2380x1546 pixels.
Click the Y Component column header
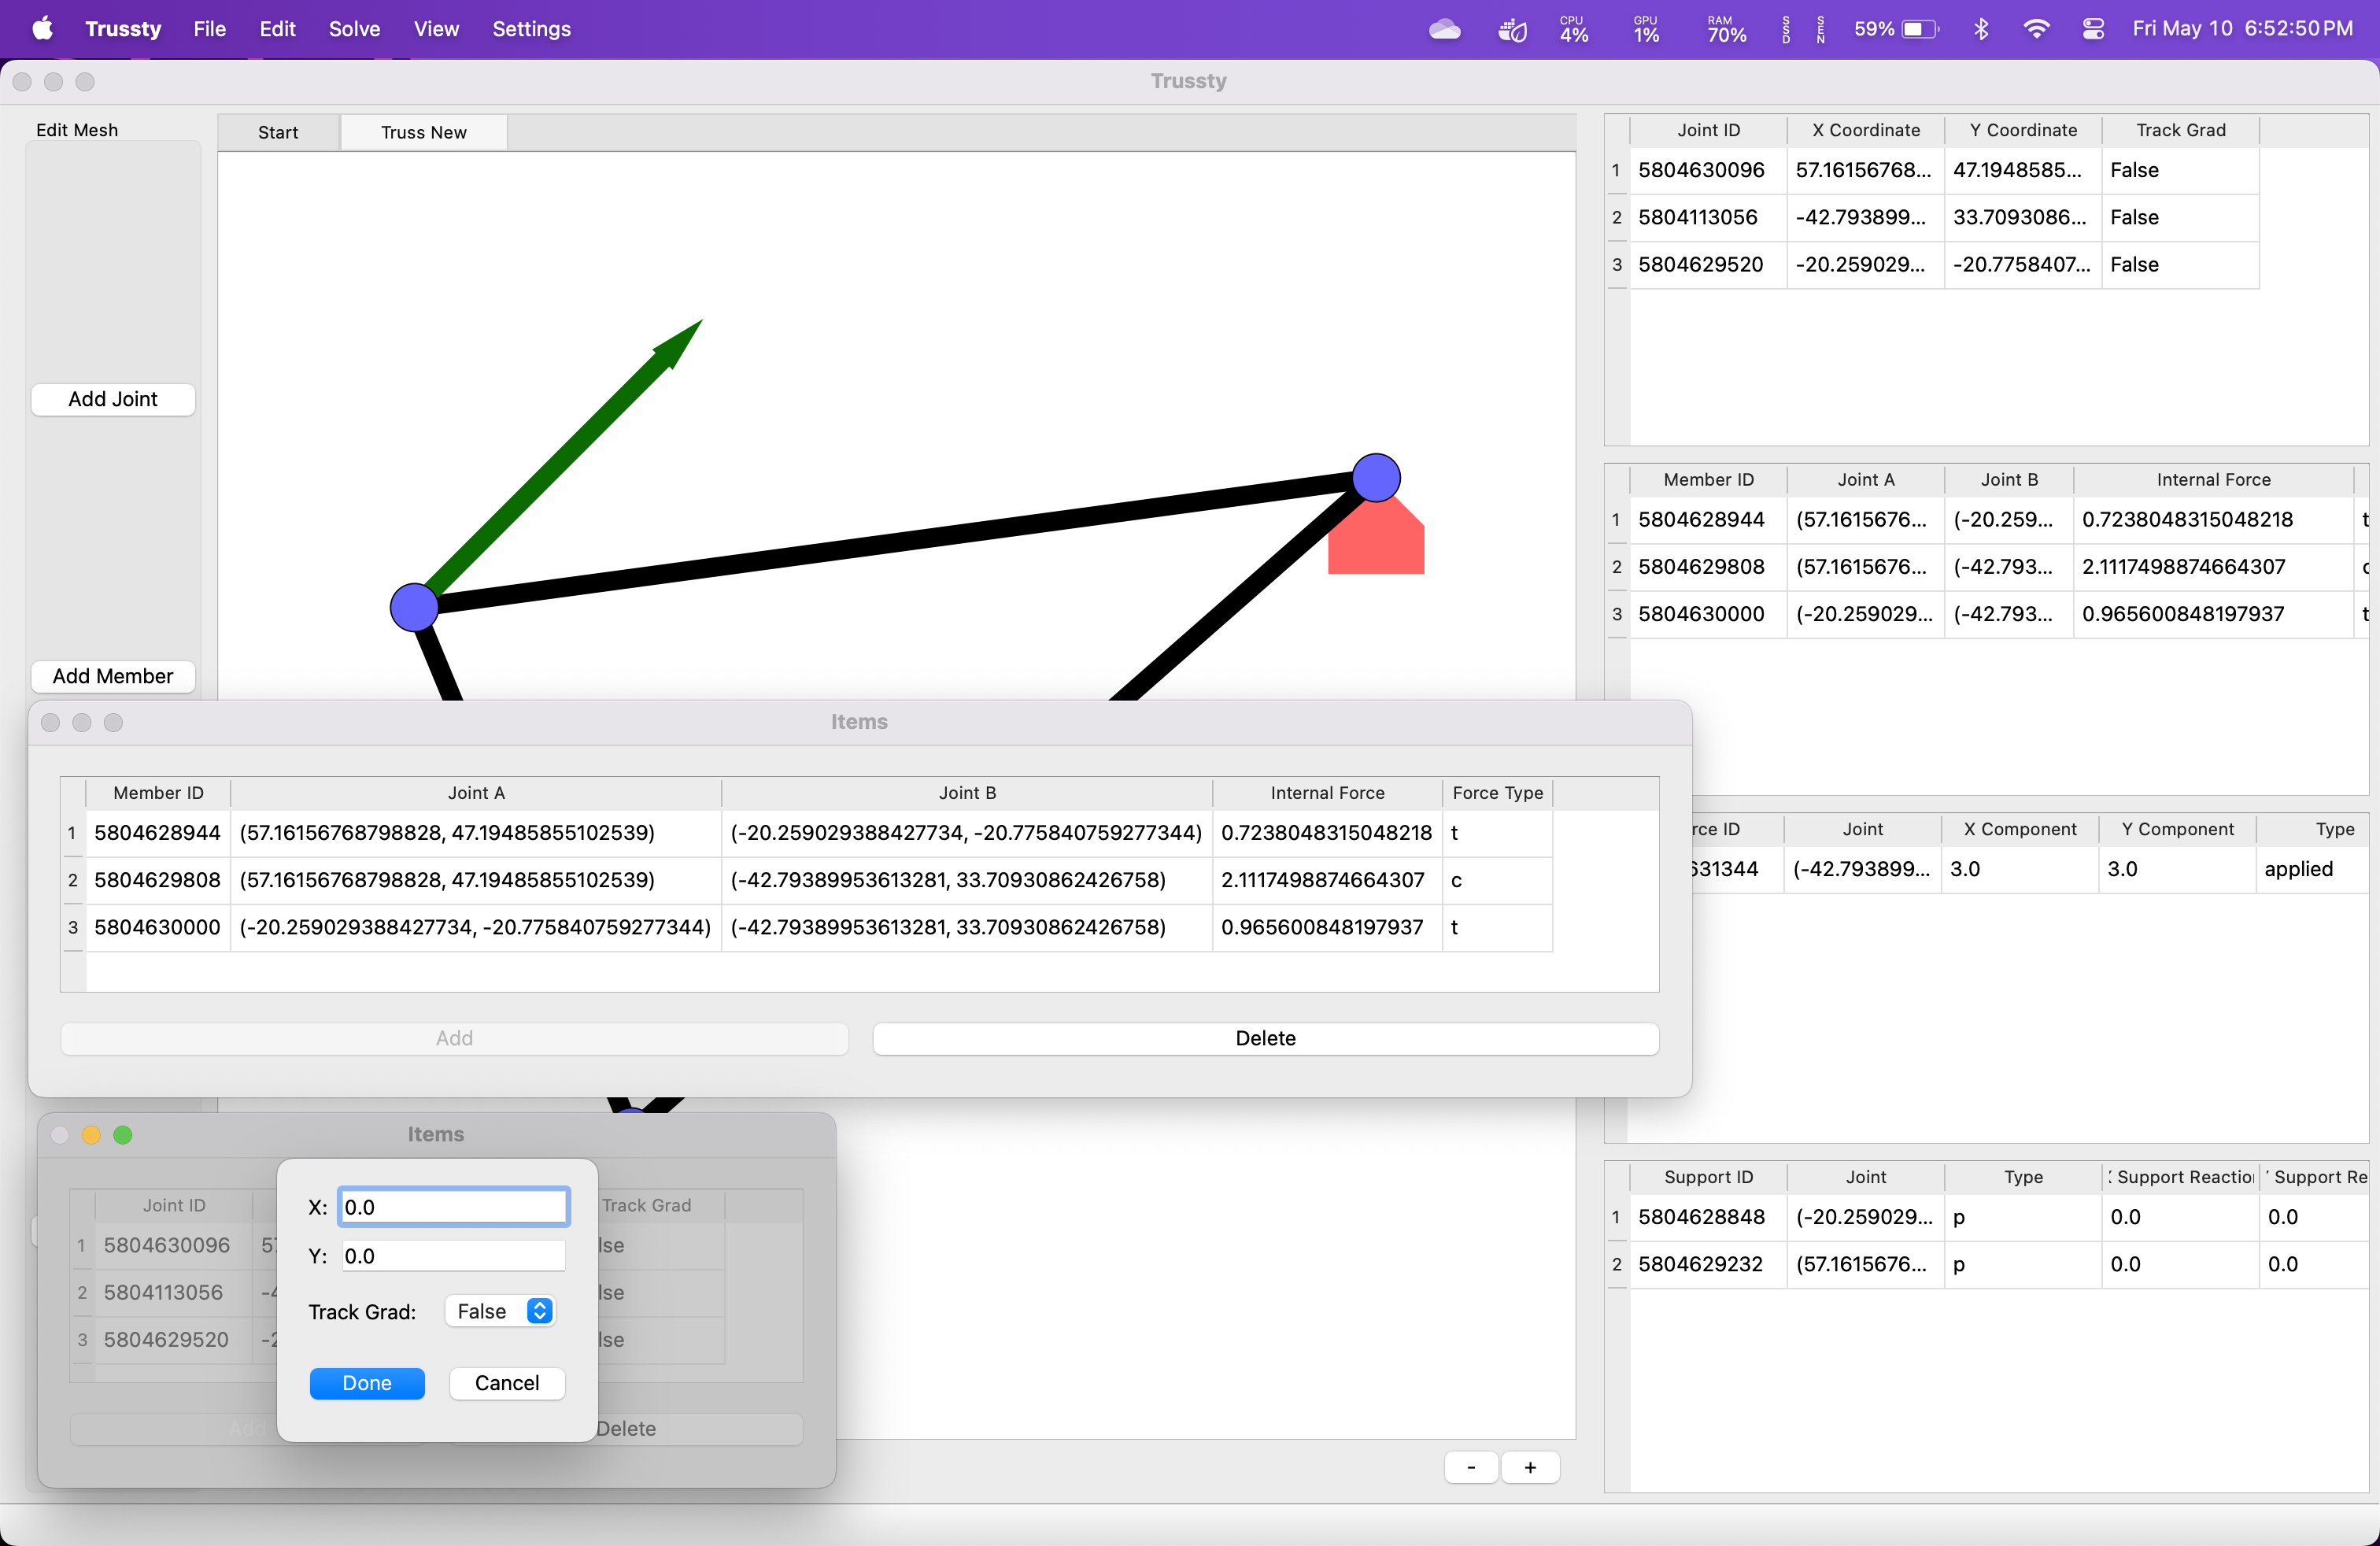coord(2177,829)
